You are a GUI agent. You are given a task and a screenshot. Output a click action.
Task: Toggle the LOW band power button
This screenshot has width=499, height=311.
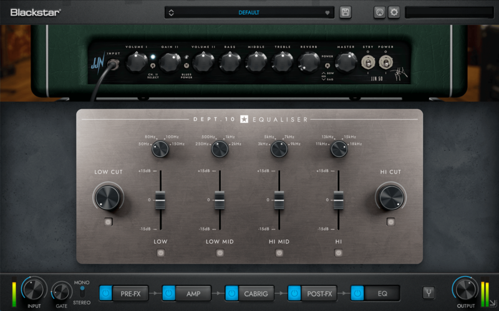click(161, 253)
